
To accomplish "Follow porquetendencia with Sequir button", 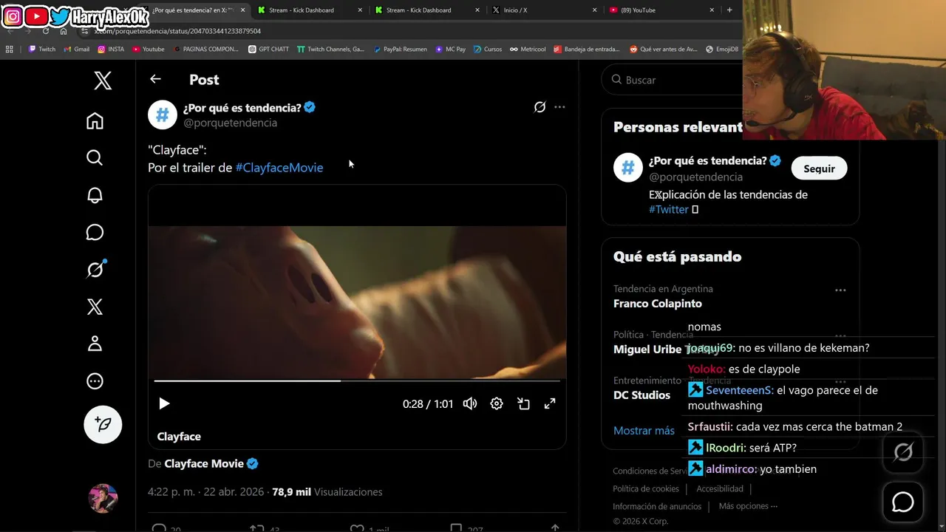I will (x=819, y=168).
